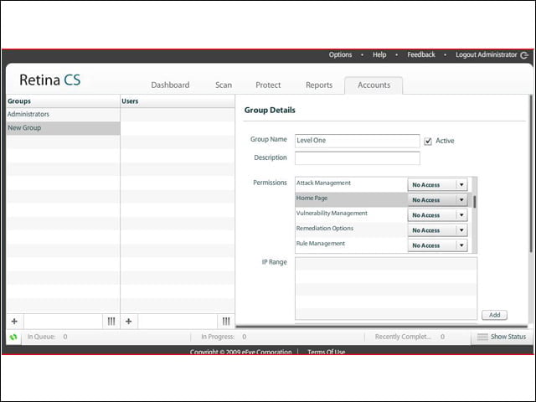Viewport: 536px width, 402px height.
Task: Toggle the Active checkbox
Action: pos(428,142)
